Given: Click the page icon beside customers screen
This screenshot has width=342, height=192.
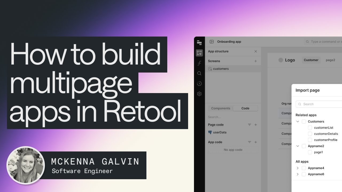Looking at the screenshot, I should click(x=210, y=69).
